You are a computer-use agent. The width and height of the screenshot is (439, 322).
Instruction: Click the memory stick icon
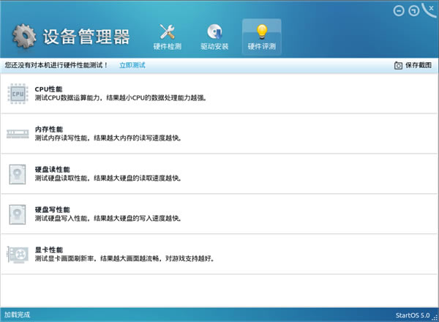pos(18,134)
